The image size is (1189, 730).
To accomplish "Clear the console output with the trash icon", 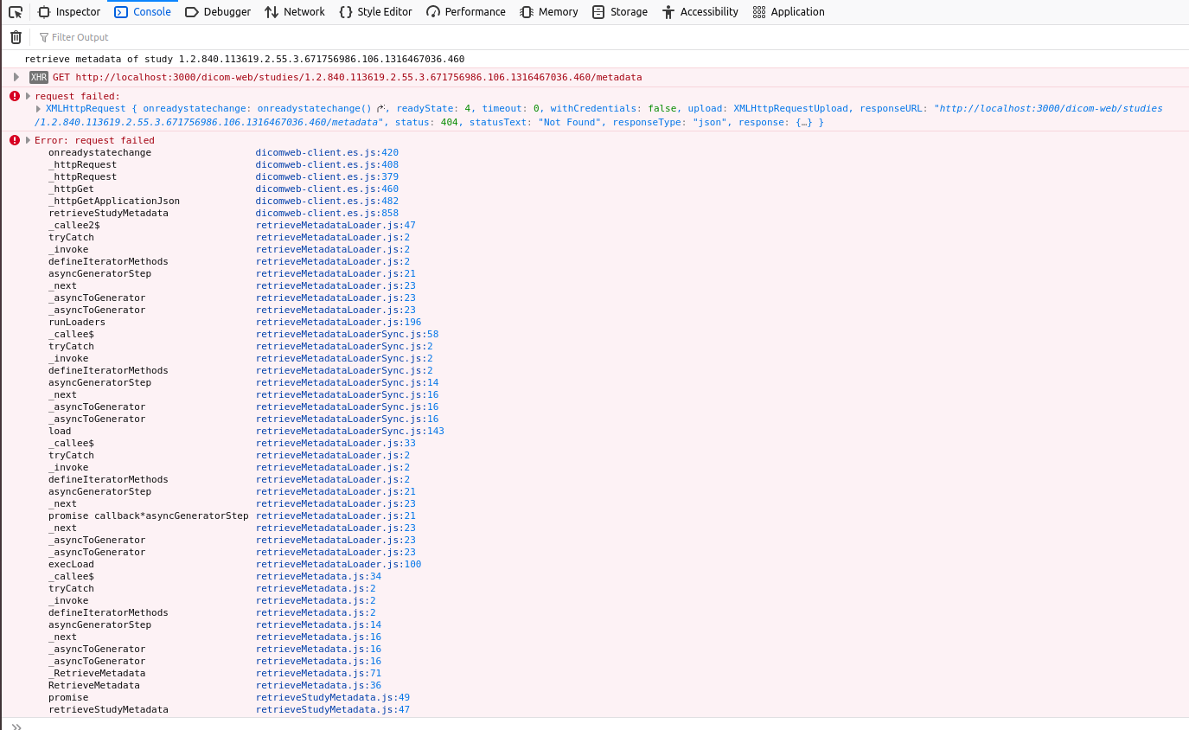I will [x=15, y=36].
